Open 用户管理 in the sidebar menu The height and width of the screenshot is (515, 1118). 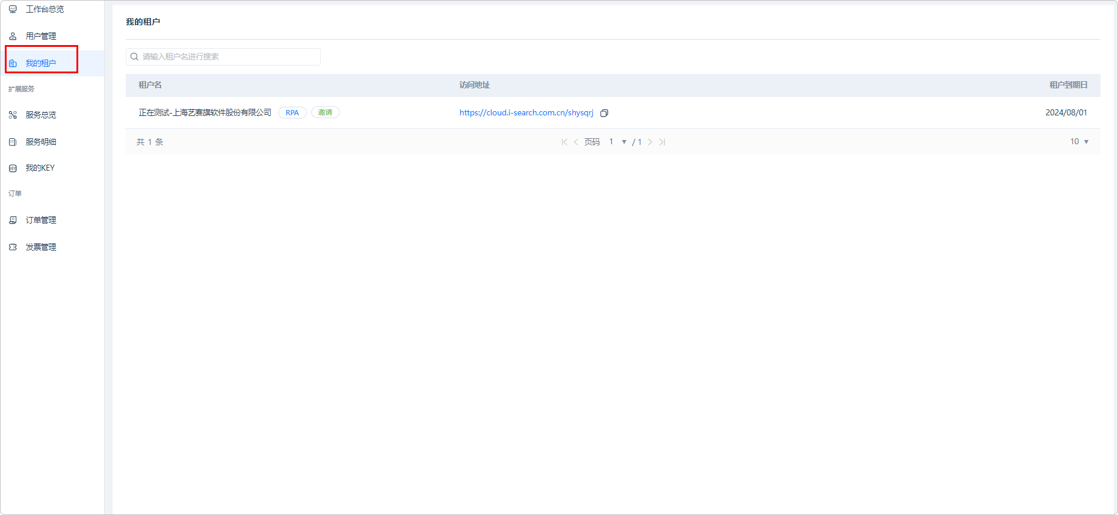click(41, 36)
